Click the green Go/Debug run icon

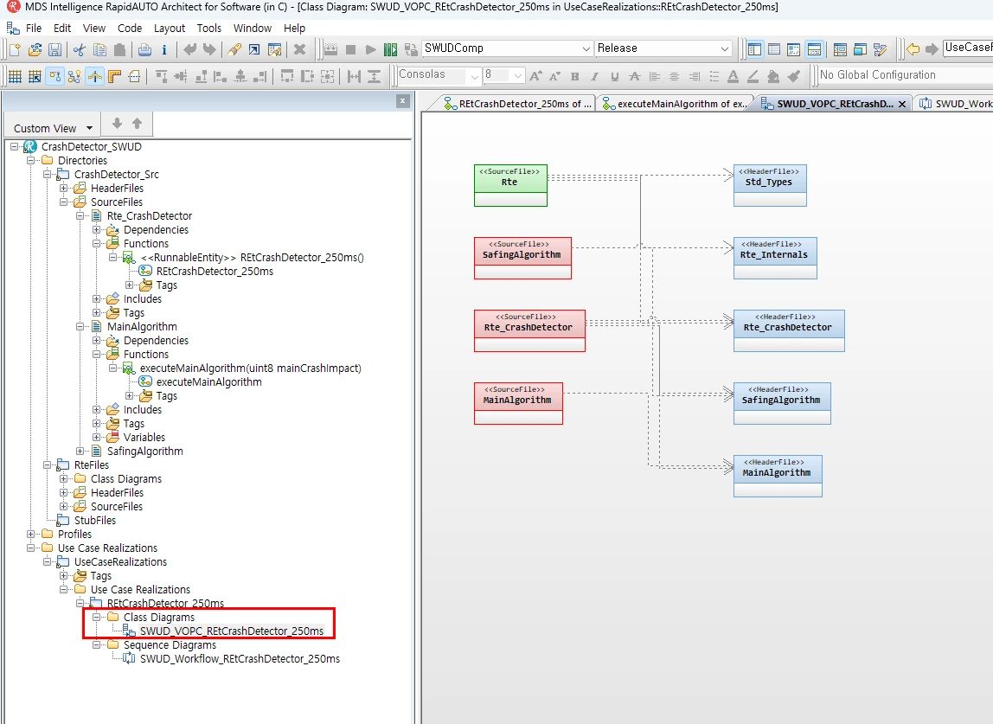coord(390,49)
